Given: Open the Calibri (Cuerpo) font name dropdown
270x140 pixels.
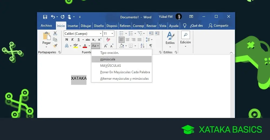Looking at the screenshot, I should 101,34.
